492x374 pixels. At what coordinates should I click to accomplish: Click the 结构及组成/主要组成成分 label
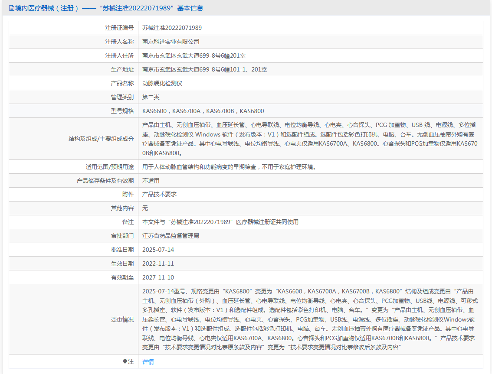(101, 139)
